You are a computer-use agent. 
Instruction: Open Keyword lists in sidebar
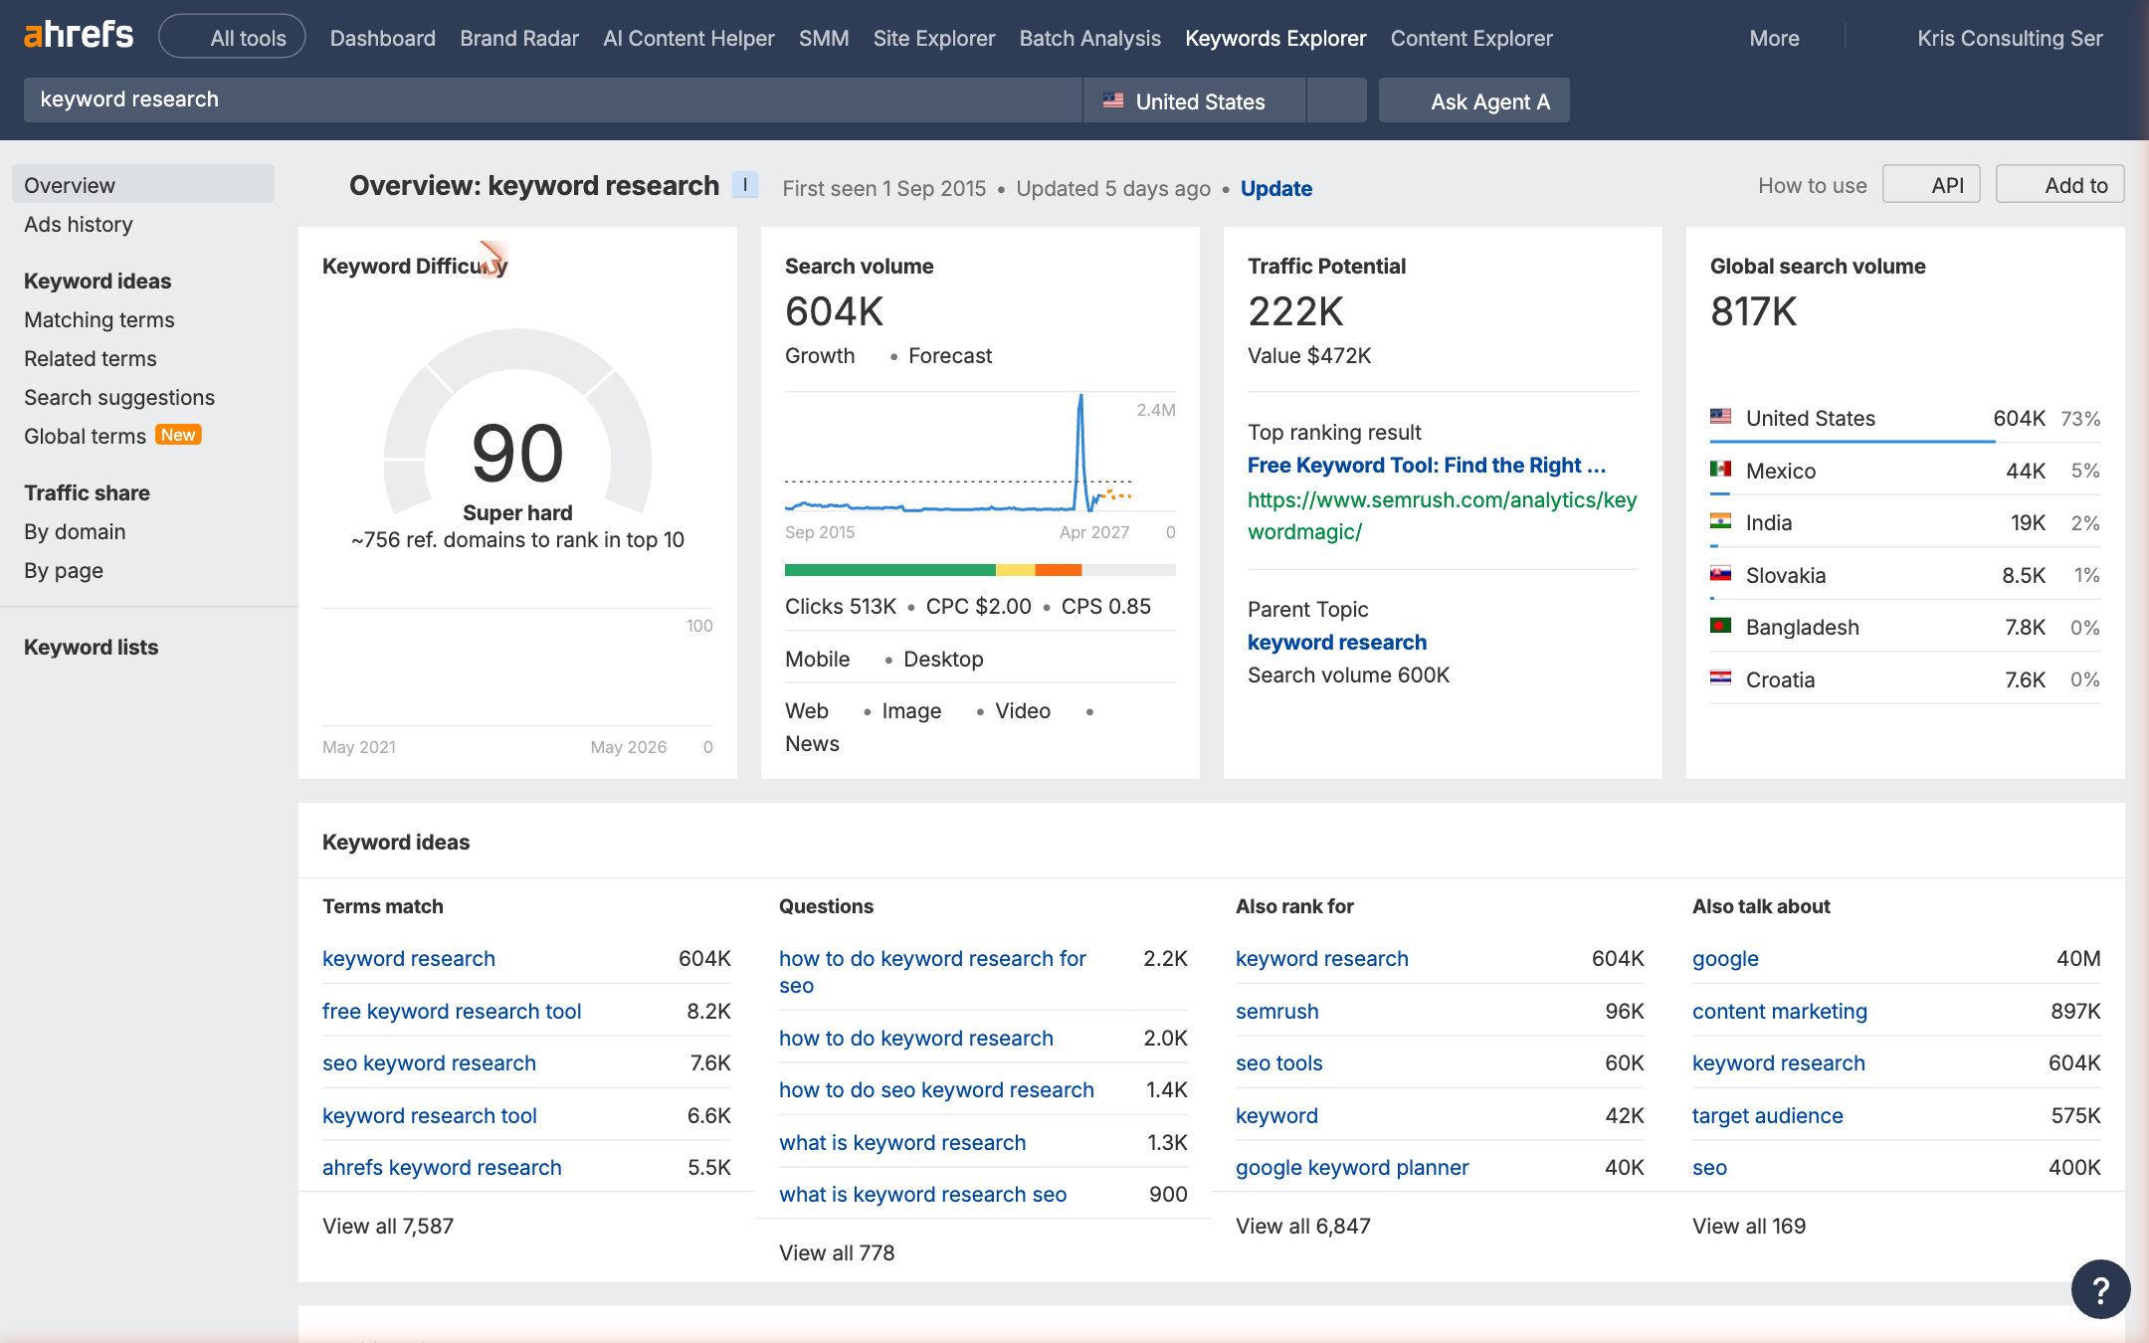(91, 647)
